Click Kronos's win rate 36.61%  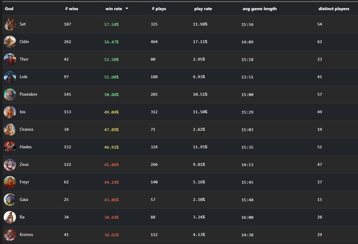(111, 235)
